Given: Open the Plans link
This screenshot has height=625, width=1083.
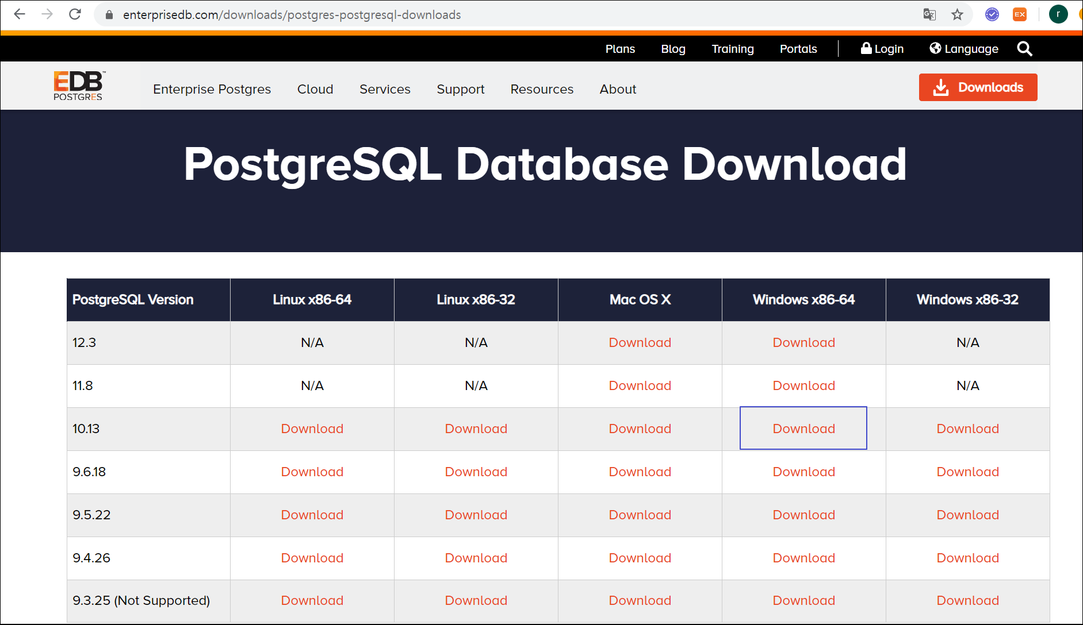Looking at the screenshot, I should pos(620,49).
